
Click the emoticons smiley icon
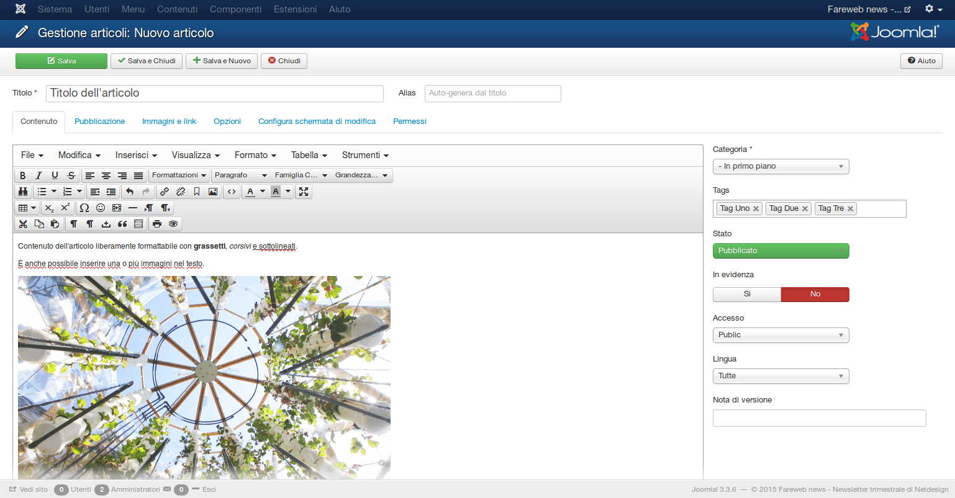(101, 208)
